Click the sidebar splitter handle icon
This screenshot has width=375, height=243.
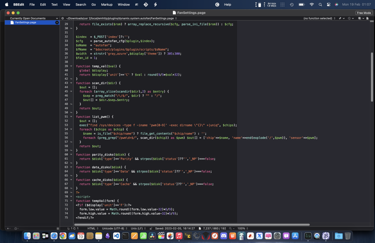(x=58, y=228)
